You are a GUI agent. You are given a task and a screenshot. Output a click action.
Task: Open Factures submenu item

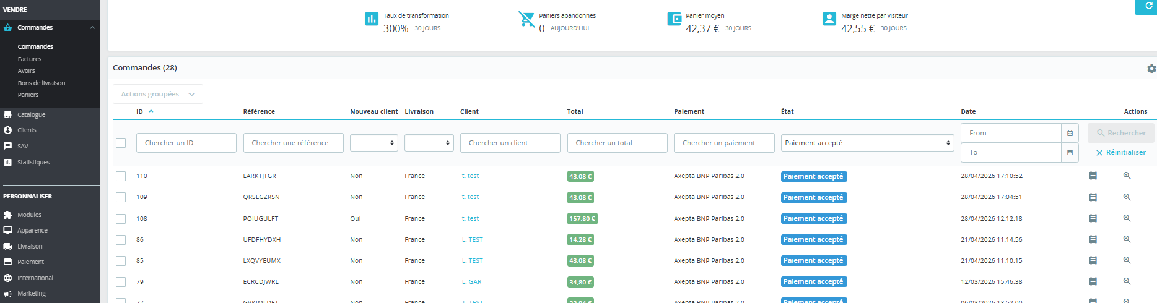30,59
